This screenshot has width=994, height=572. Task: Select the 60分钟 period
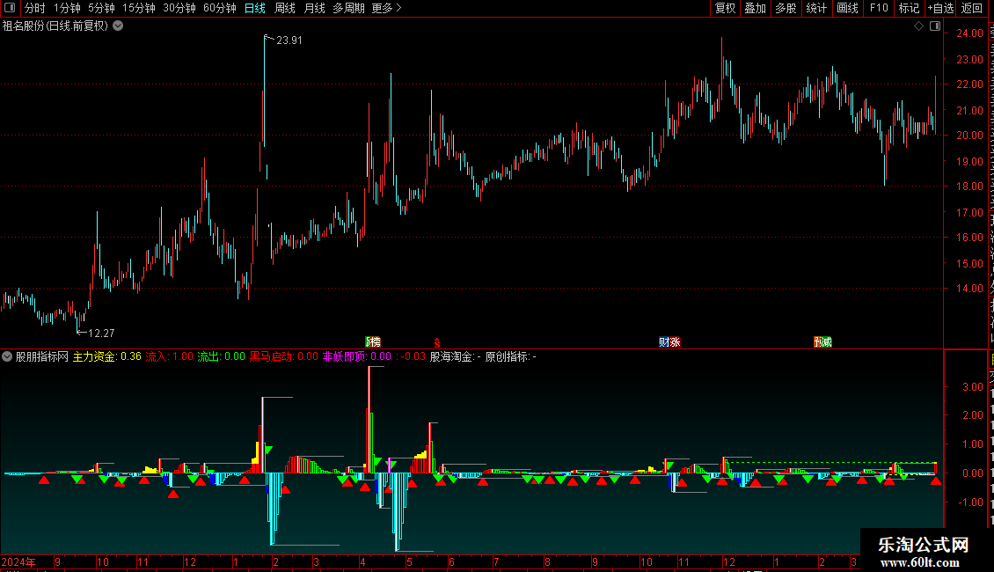(x=219, y=8)
